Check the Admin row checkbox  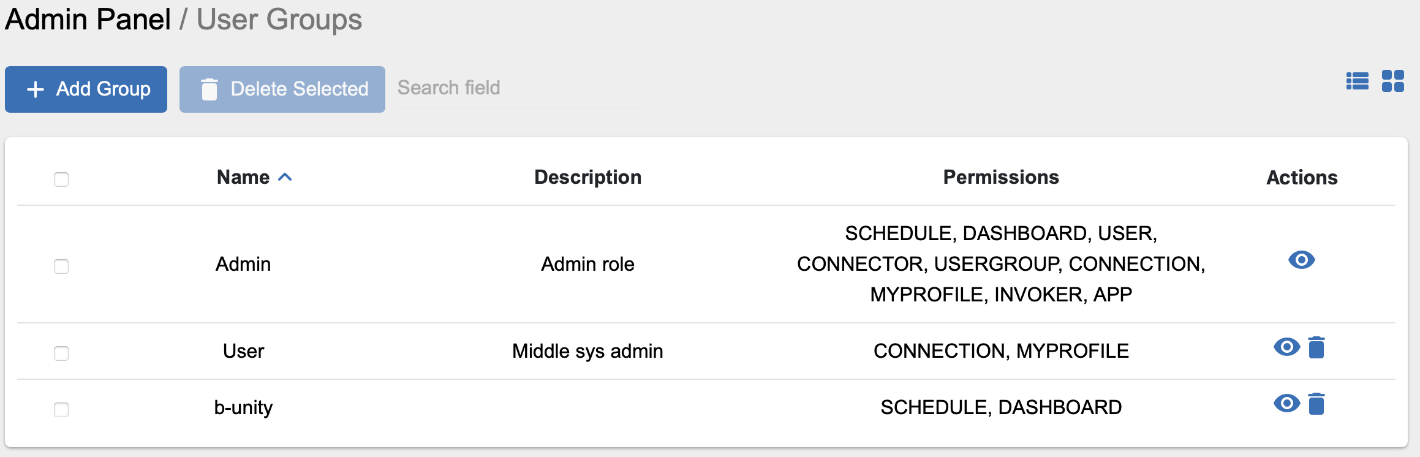[x=61, y=266]
